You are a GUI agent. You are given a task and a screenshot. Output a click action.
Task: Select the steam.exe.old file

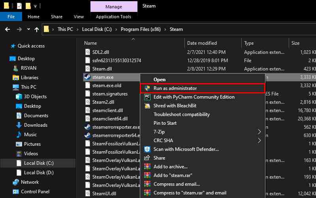107,86
